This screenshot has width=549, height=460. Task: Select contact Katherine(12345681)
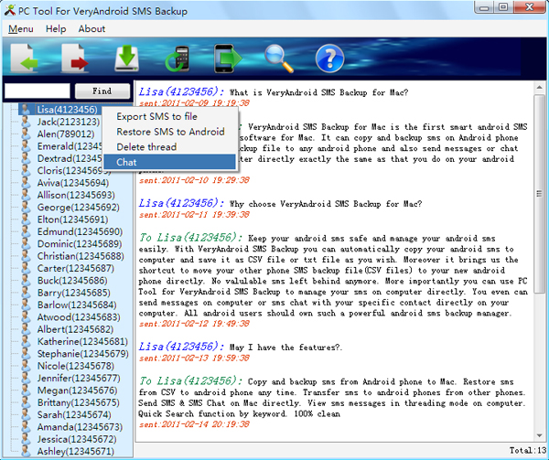(82, 341)
